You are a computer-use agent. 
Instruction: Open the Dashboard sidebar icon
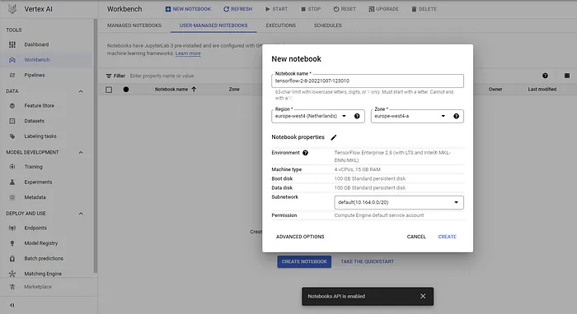tap(12, 44)
